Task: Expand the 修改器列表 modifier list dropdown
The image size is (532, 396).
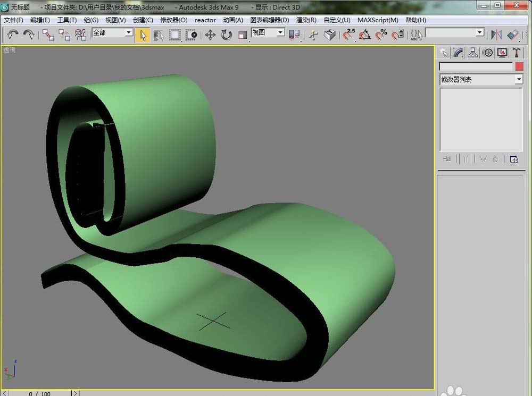Action: tap(519, 79)
